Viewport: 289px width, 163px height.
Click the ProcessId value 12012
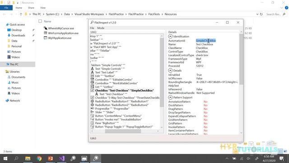coord(200,66)
